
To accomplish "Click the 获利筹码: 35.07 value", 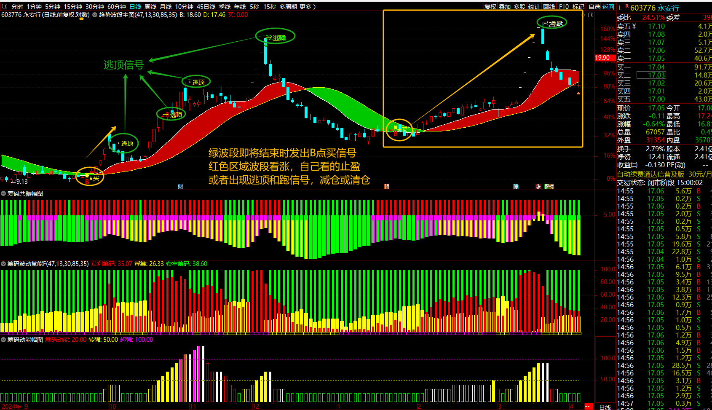I will (x=112, y=264).
